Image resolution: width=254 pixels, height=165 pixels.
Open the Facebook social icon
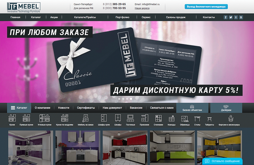[x=226, y=17]
